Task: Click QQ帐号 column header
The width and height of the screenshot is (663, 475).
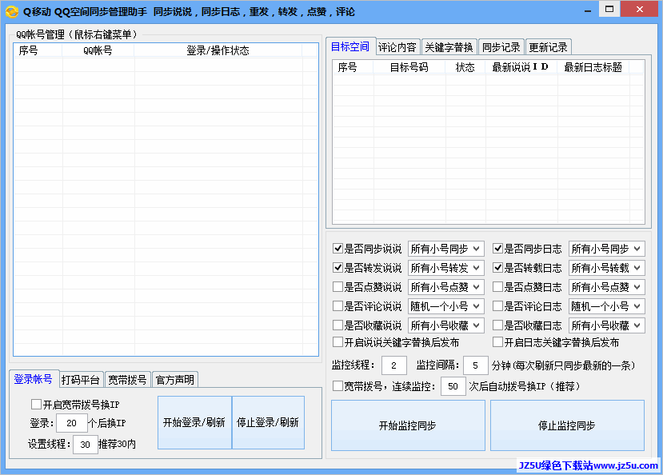Action: (x=98, y=50)
